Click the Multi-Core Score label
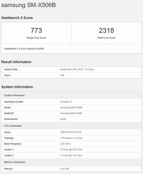The width and height of the screenshot is (143, 174). pos(106,38)
